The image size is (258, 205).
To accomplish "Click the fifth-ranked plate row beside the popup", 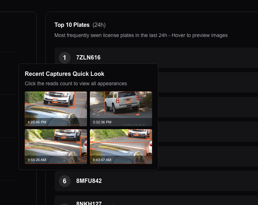I will [x=207, y=156].
